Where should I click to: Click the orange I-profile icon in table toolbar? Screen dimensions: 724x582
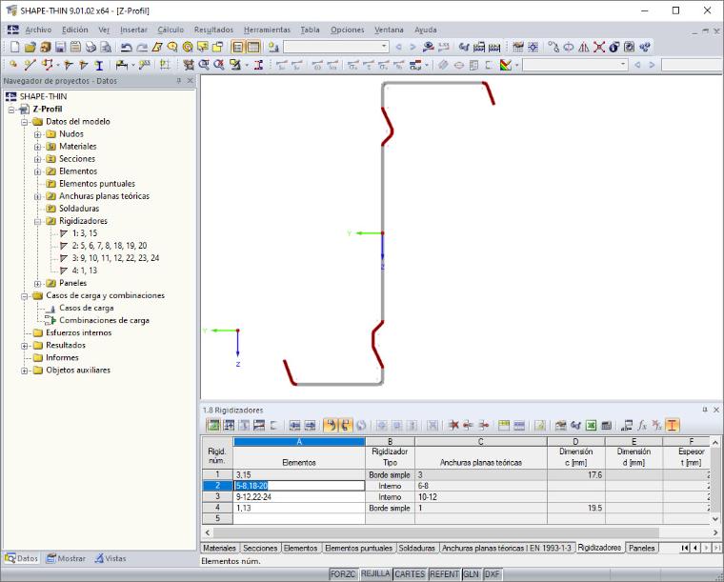click(672, 426)
